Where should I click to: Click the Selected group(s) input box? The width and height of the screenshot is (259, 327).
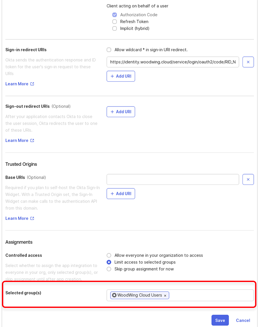[210, 295]
